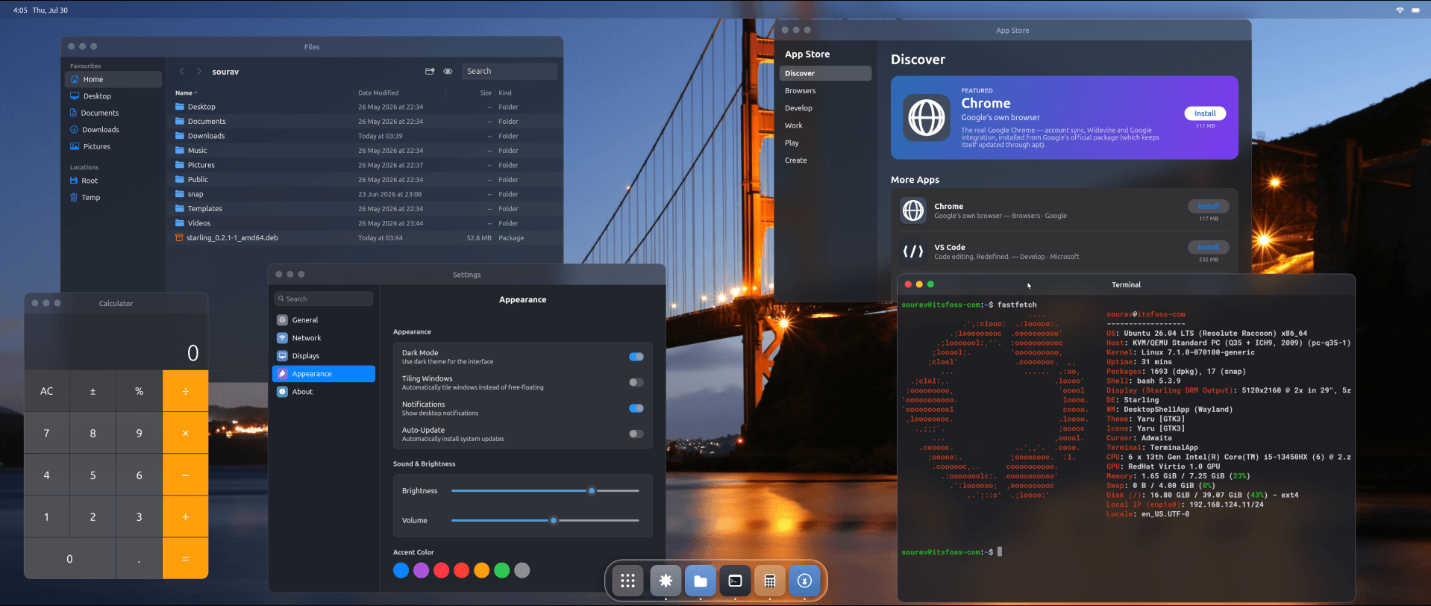Screen dimensions: 1431x606
Task: Turn off the Dark Mode switch
Action: [x=636, y=357]
